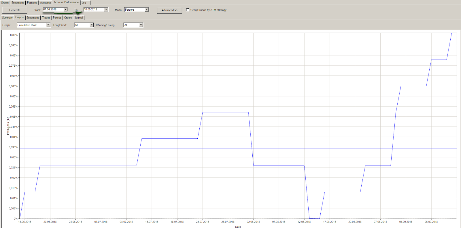The width and height of the screenshot is (461, 228).
Task: Click the 06.09.2018 date label
Action: click(x=431, y=222)
